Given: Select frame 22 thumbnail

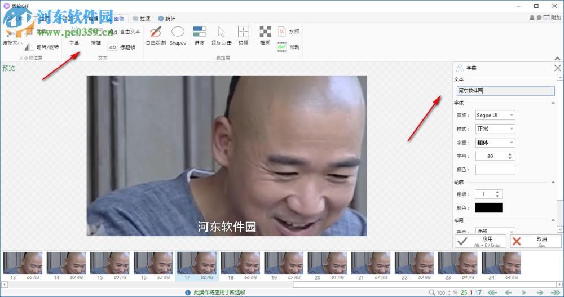Looking at the screenshot, I should [415, 266].
